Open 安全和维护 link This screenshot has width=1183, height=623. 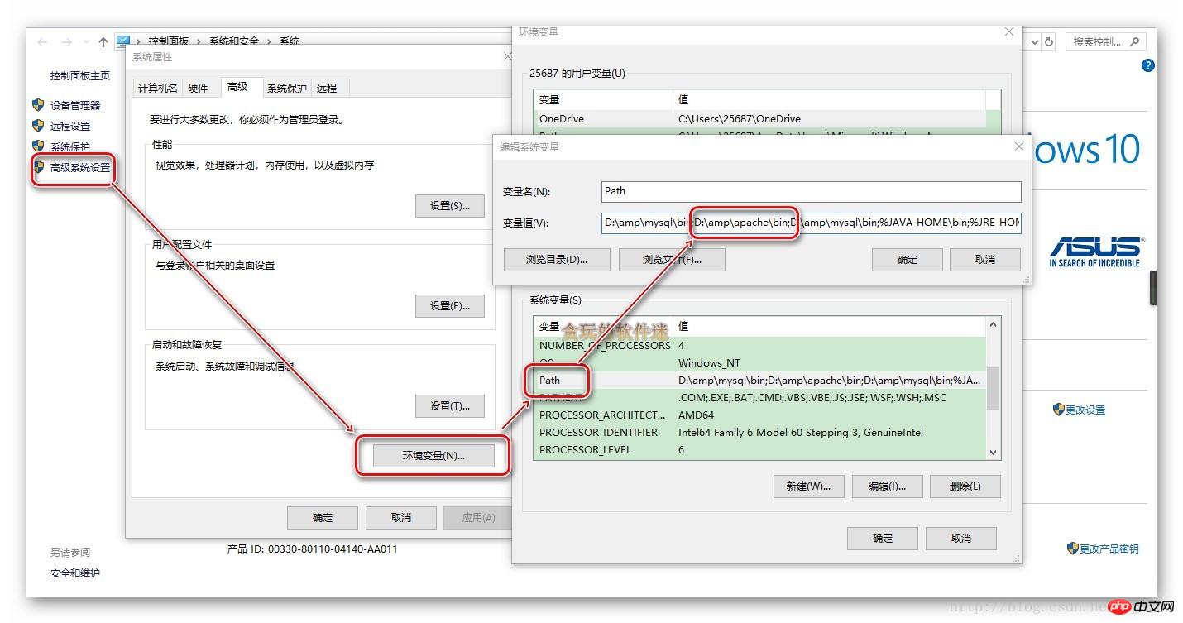pos(75,573)
